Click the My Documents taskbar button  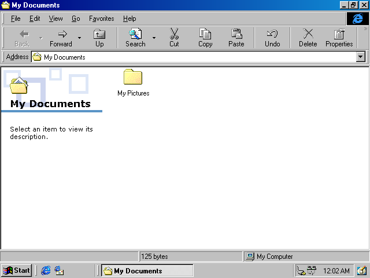click(147, 270)
